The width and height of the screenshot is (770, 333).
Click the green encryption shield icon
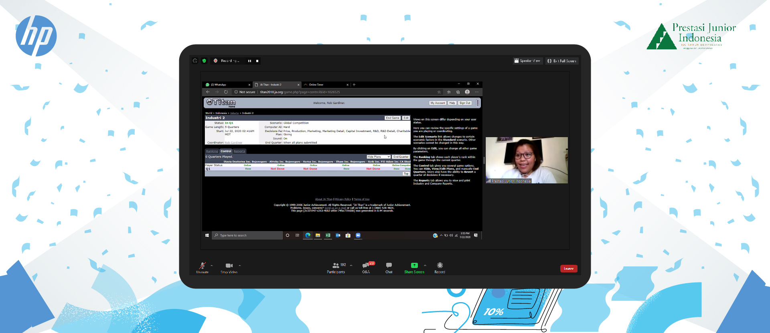[x=204, y=61]
